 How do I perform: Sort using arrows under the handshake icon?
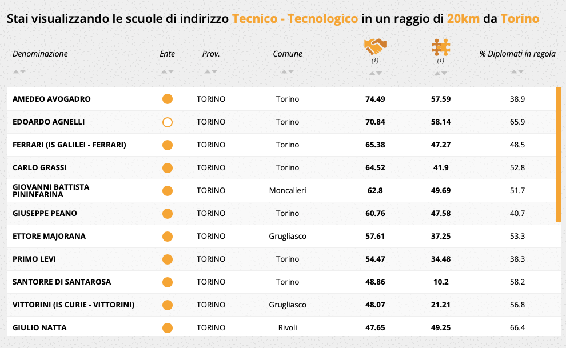coord(376,73)
